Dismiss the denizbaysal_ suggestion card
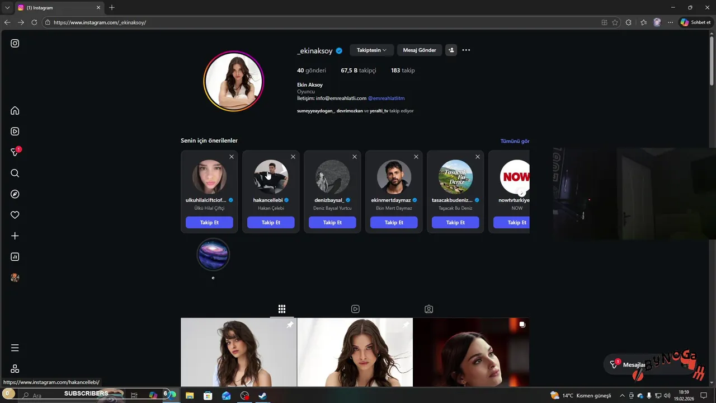 355,157
